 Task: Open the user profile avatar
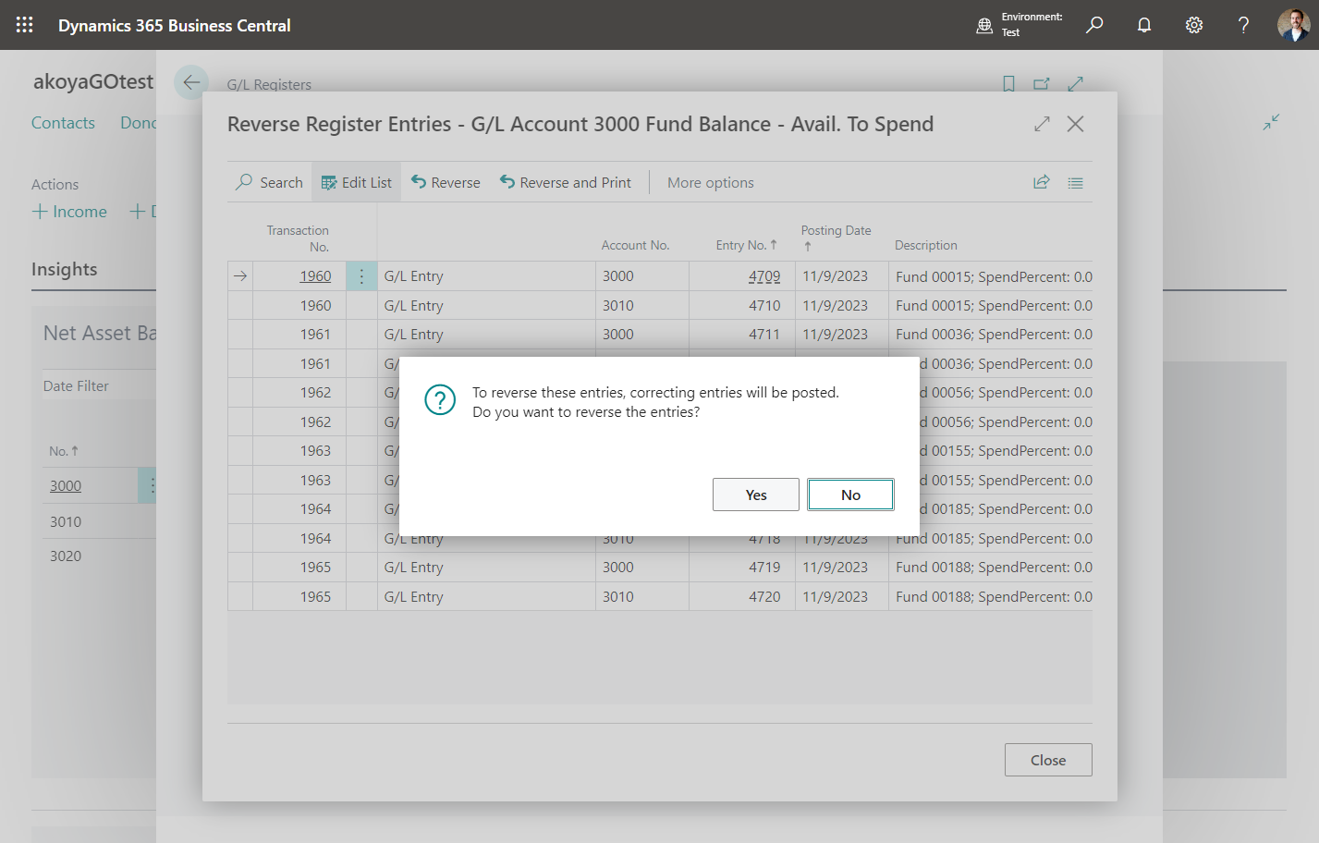(x=1293, y=25)
